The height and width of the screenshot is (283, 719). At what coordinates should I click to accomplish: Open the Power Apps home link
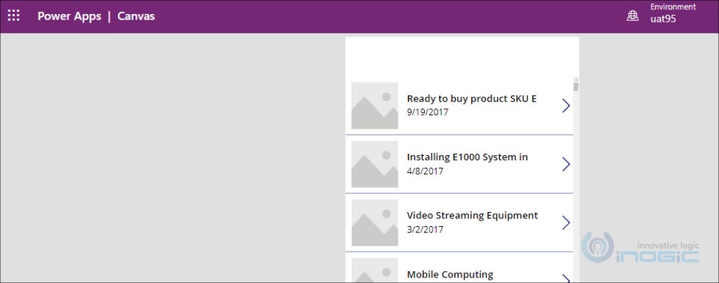click(x=70, y=16)
